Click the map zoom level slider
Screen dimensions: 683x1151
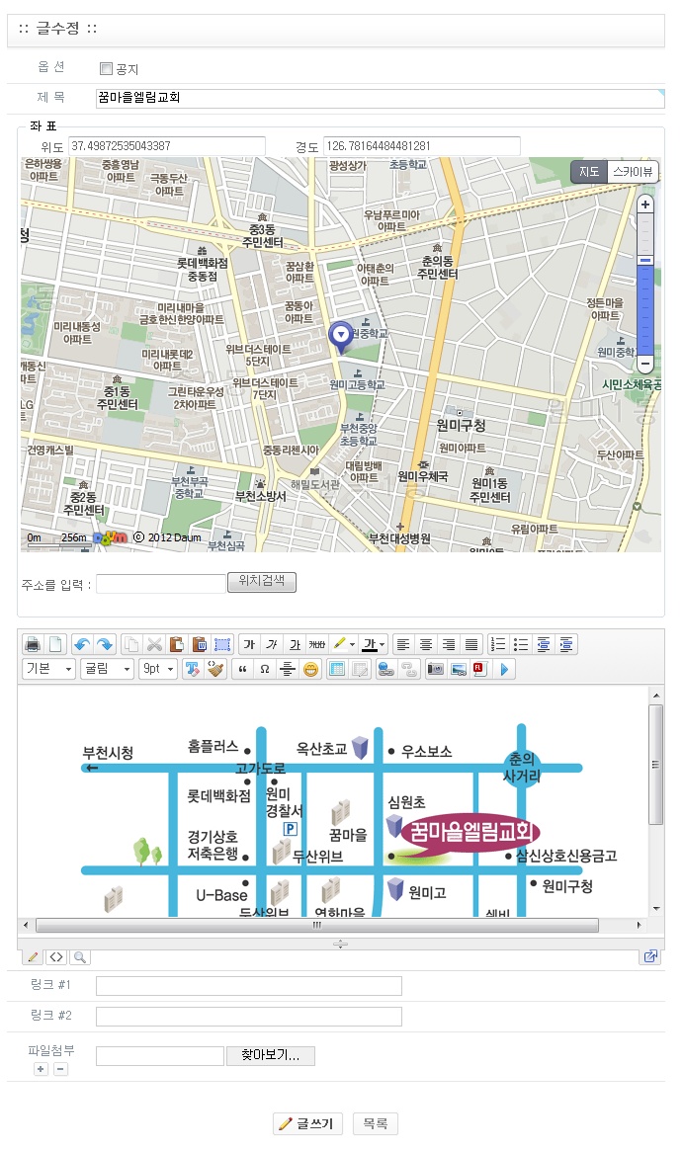pos(644,285)
